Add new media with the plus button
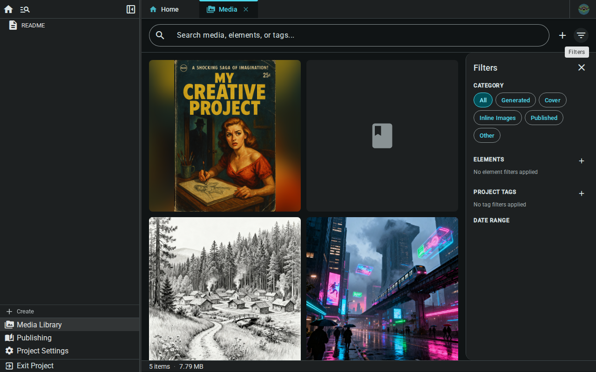Screen dimensions: 596x372 coord(562,35)
